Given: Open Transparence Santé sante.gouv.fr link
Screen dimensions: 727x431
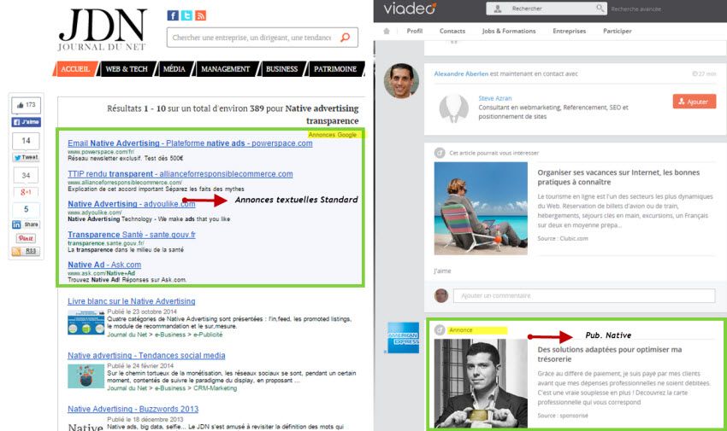Looking at the screenshot, I should [132, 235].
